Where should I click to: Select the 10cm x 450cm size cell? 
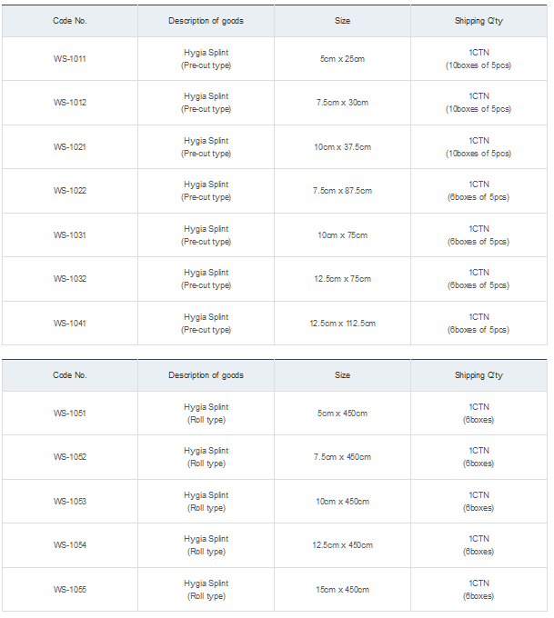tap(342, 502)
